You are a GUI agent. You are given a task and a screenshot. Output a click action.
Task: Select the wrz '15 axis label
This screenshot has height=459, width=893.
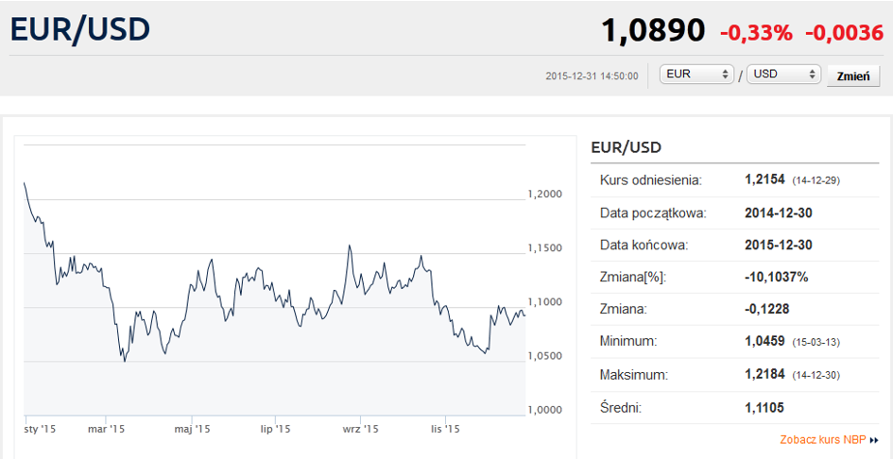pyautogui.click(x=360, y=429)
